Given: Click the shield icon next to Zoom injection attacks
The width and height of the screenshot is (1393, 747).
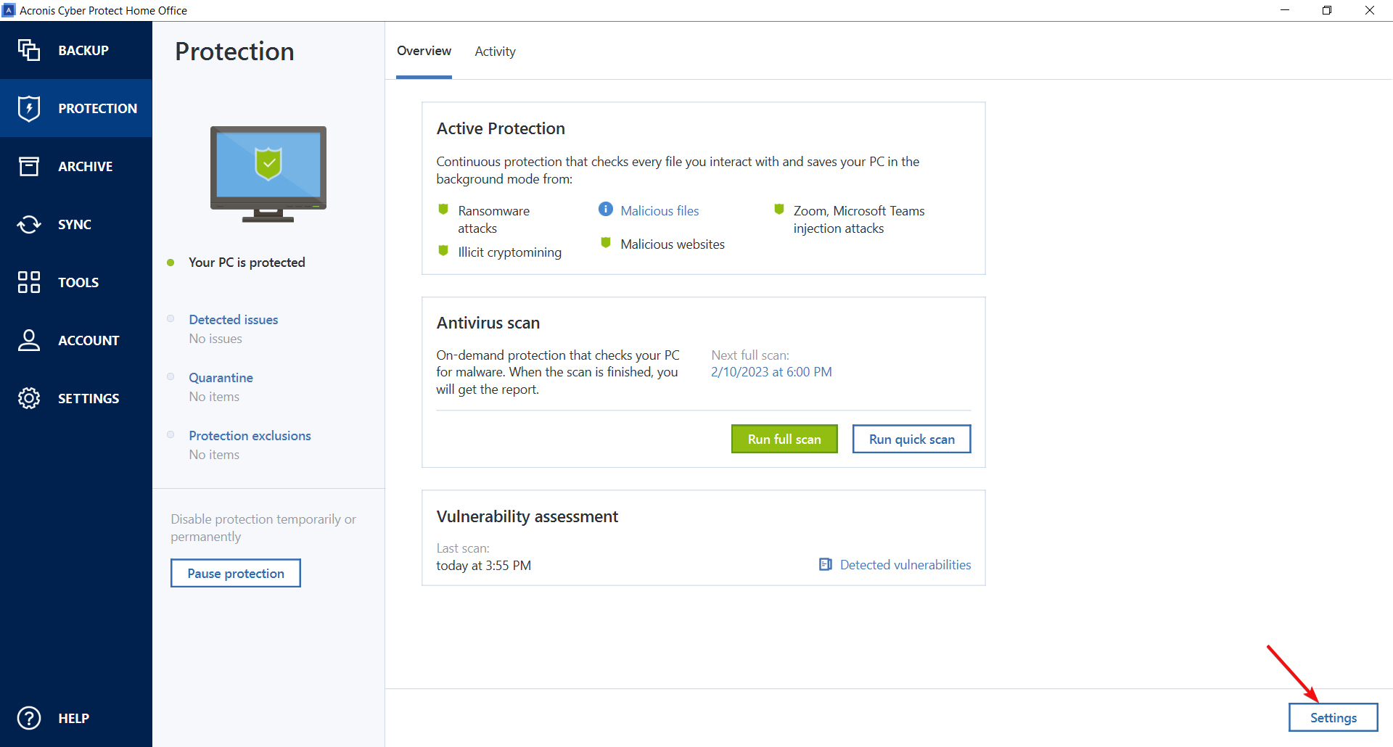Looking at the screenshot, I should click(x=779, y=210).
